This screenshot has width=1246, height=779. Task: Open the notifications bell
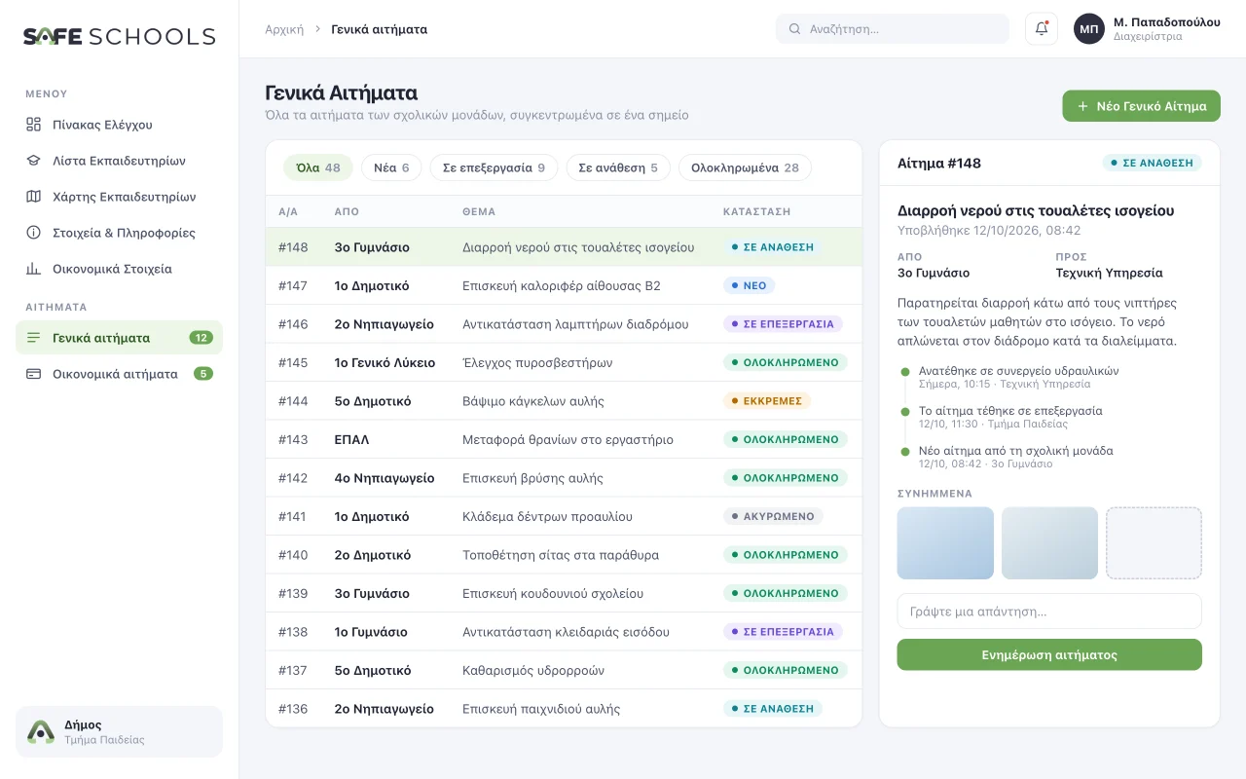[x=1042, y=28]
